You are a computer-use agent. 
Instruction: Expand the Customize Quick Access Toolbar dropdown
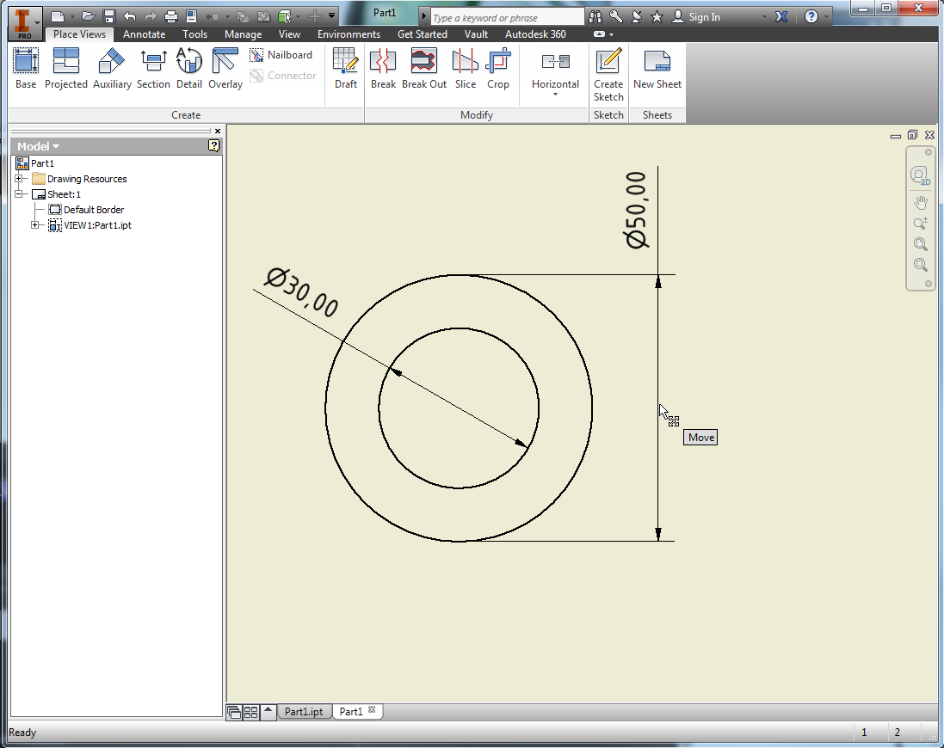pyautogui.click(x=331, y=16)
